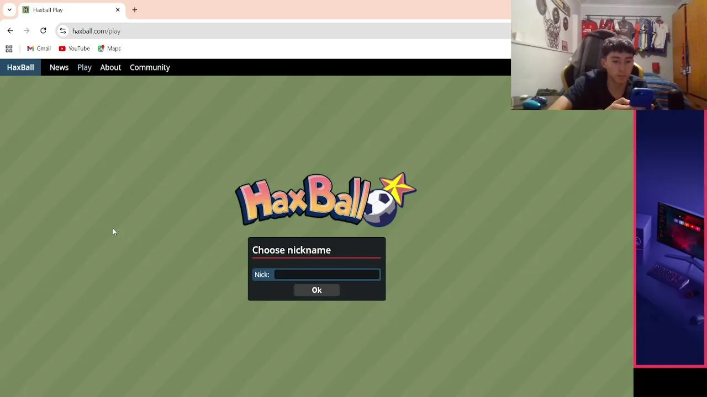Select the Haxball Play tab
The width and height of the screenshot is (707, 397).
tap(71, 10)
